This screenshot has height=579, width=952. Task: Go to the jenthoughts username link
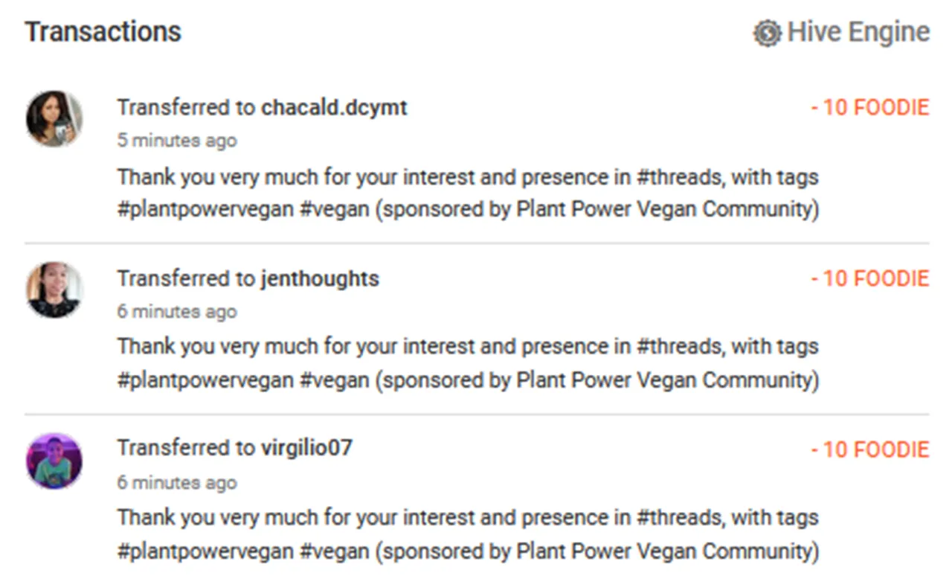click(320, 279)
